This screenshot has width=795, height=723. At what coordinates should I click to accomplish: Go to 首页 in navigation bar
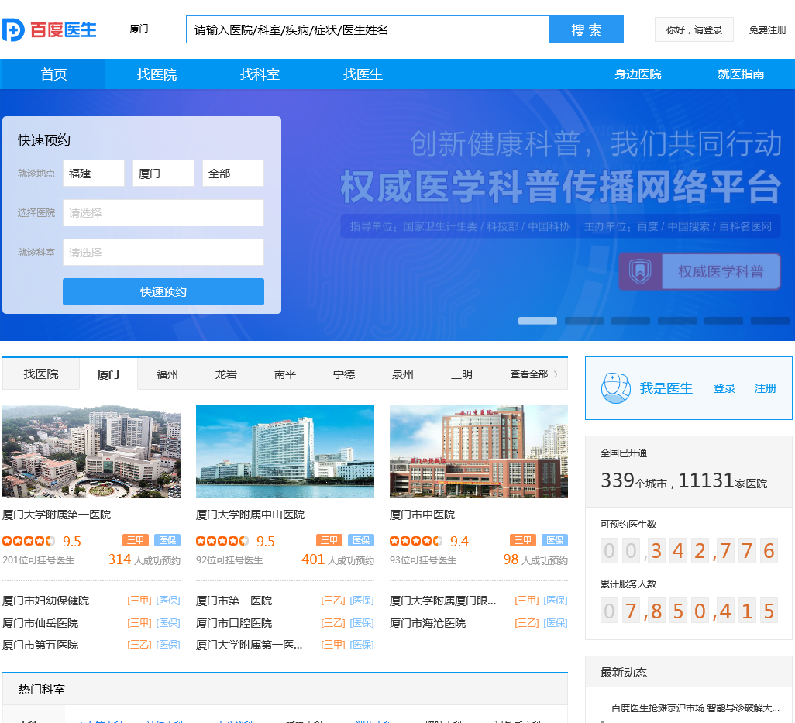[53, 74]
